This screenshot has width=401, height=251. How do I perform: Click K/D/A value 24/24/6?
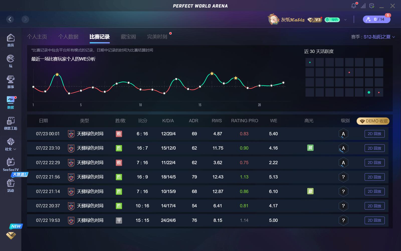168,220
